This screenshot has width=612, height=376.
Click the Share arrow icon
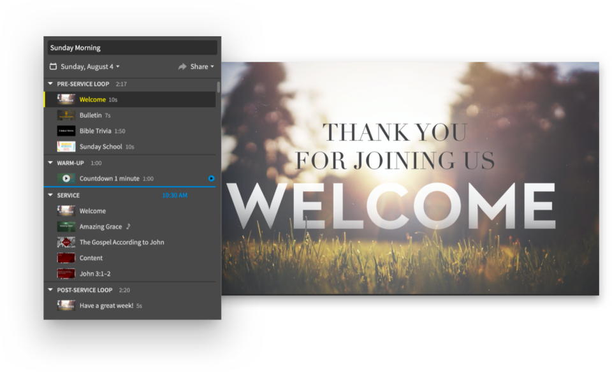pos(182,67)
